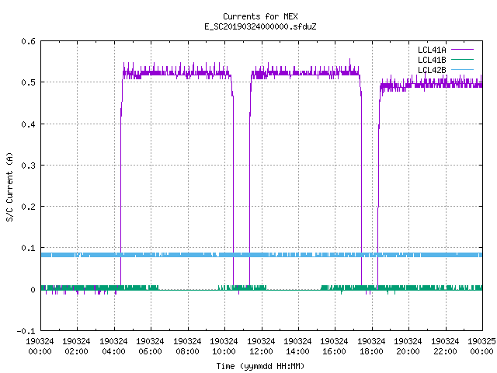This screenshot has width=497, height=373.
Task: Click the LCL41B legend label
Action: [432, 60]
